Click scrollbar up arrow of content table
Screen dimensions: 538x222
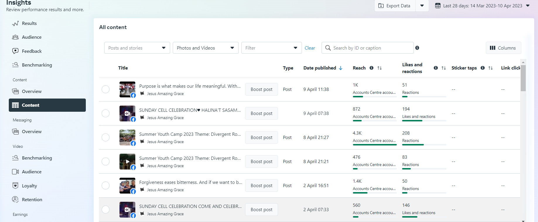[x=523, y=62]
